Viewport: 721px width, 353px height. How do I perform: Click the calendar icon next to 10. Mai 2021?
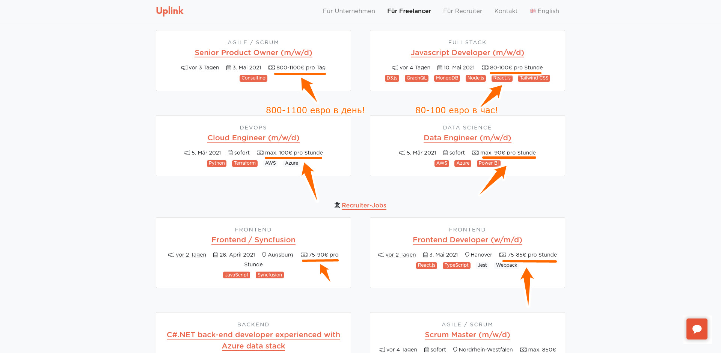point(440,68)
